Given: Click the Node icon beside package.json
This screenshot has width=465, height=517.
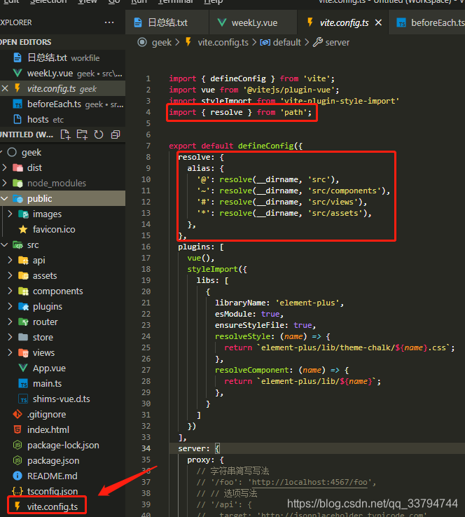Looking at the screenshot, I should (x=18, y=460).
